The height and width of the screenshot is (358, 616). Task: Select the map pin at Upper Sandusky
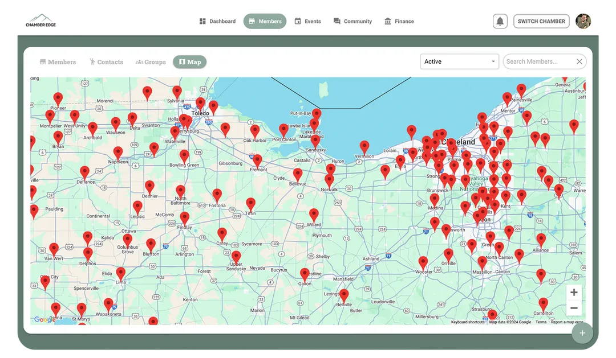click(x=236, y=258)
